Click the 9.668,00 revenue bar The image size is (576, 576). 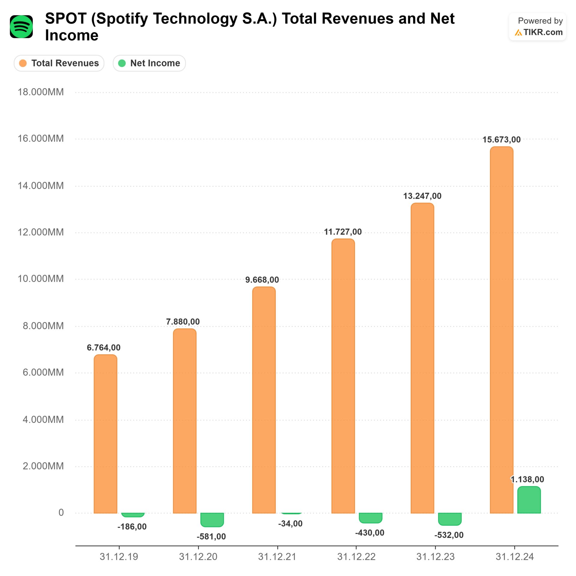(x=264, y=400)
